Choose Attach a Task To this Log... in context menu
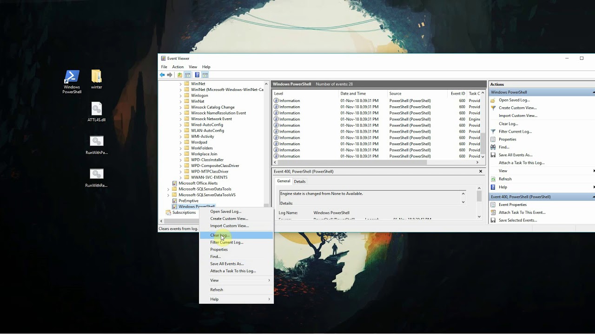595x334 pixels. (236, 271)
